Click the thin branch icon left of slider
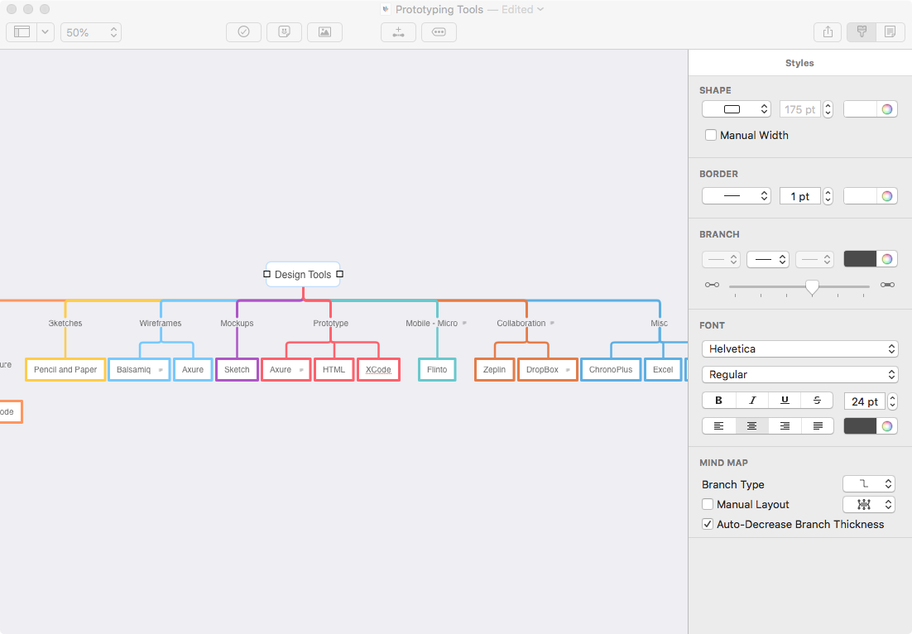 point(712,285)
